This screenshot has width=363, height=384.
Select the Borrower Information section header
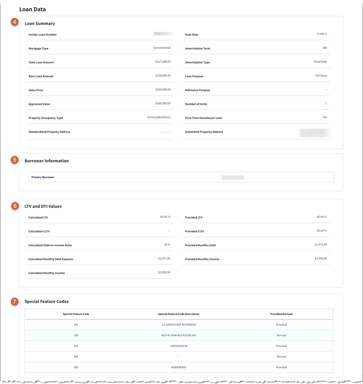click(46, 160)
